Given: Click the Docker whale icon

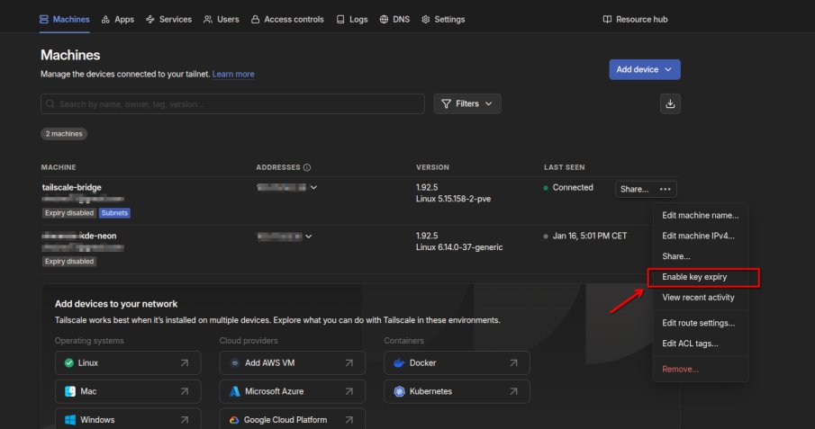Looking at the screenshot, I should coord(399,362).
